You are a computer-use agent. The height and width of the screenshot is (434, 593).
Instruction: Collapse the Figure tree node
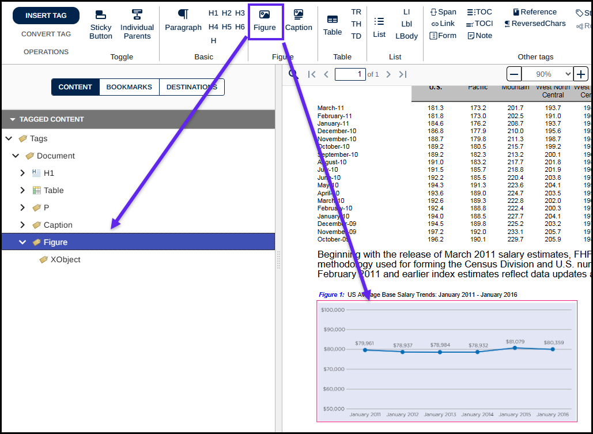pyautogui.click(x=22, y=242)
